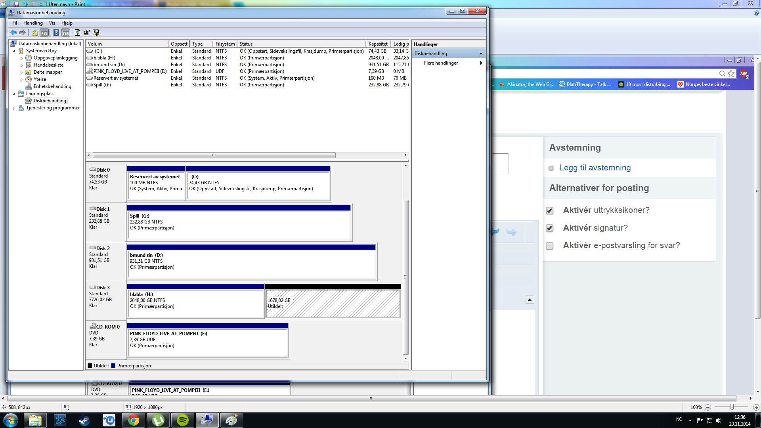Click the Up one level folder icon
This screenshot has height=428, width=761.
(x=35, y=32)
